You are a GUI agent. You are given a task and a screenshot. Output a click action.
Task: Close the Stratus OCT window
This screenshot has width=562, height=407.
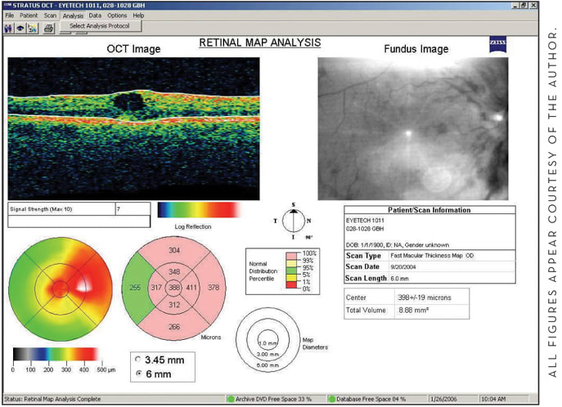click(534, 6)
